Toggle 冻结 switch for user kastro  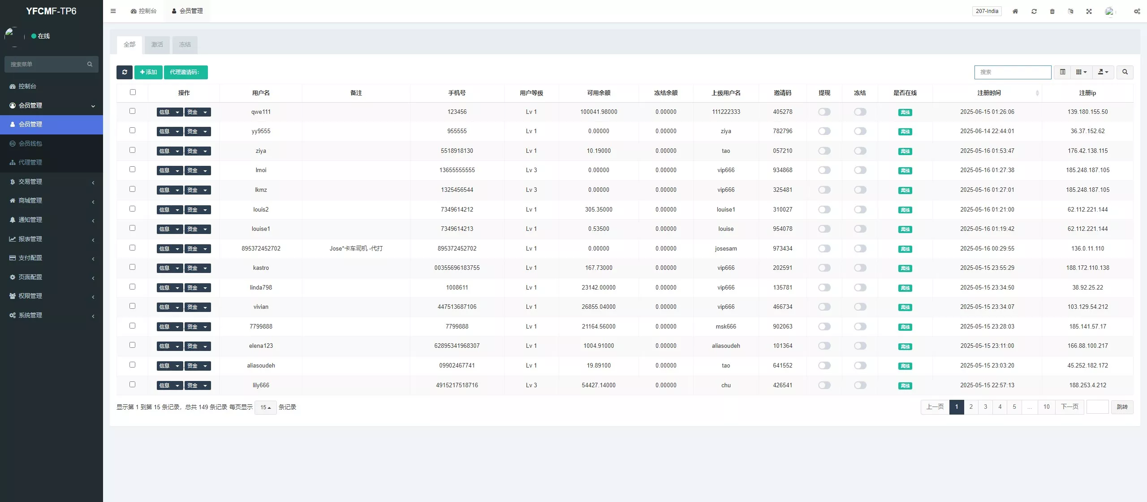coord(860,268)
